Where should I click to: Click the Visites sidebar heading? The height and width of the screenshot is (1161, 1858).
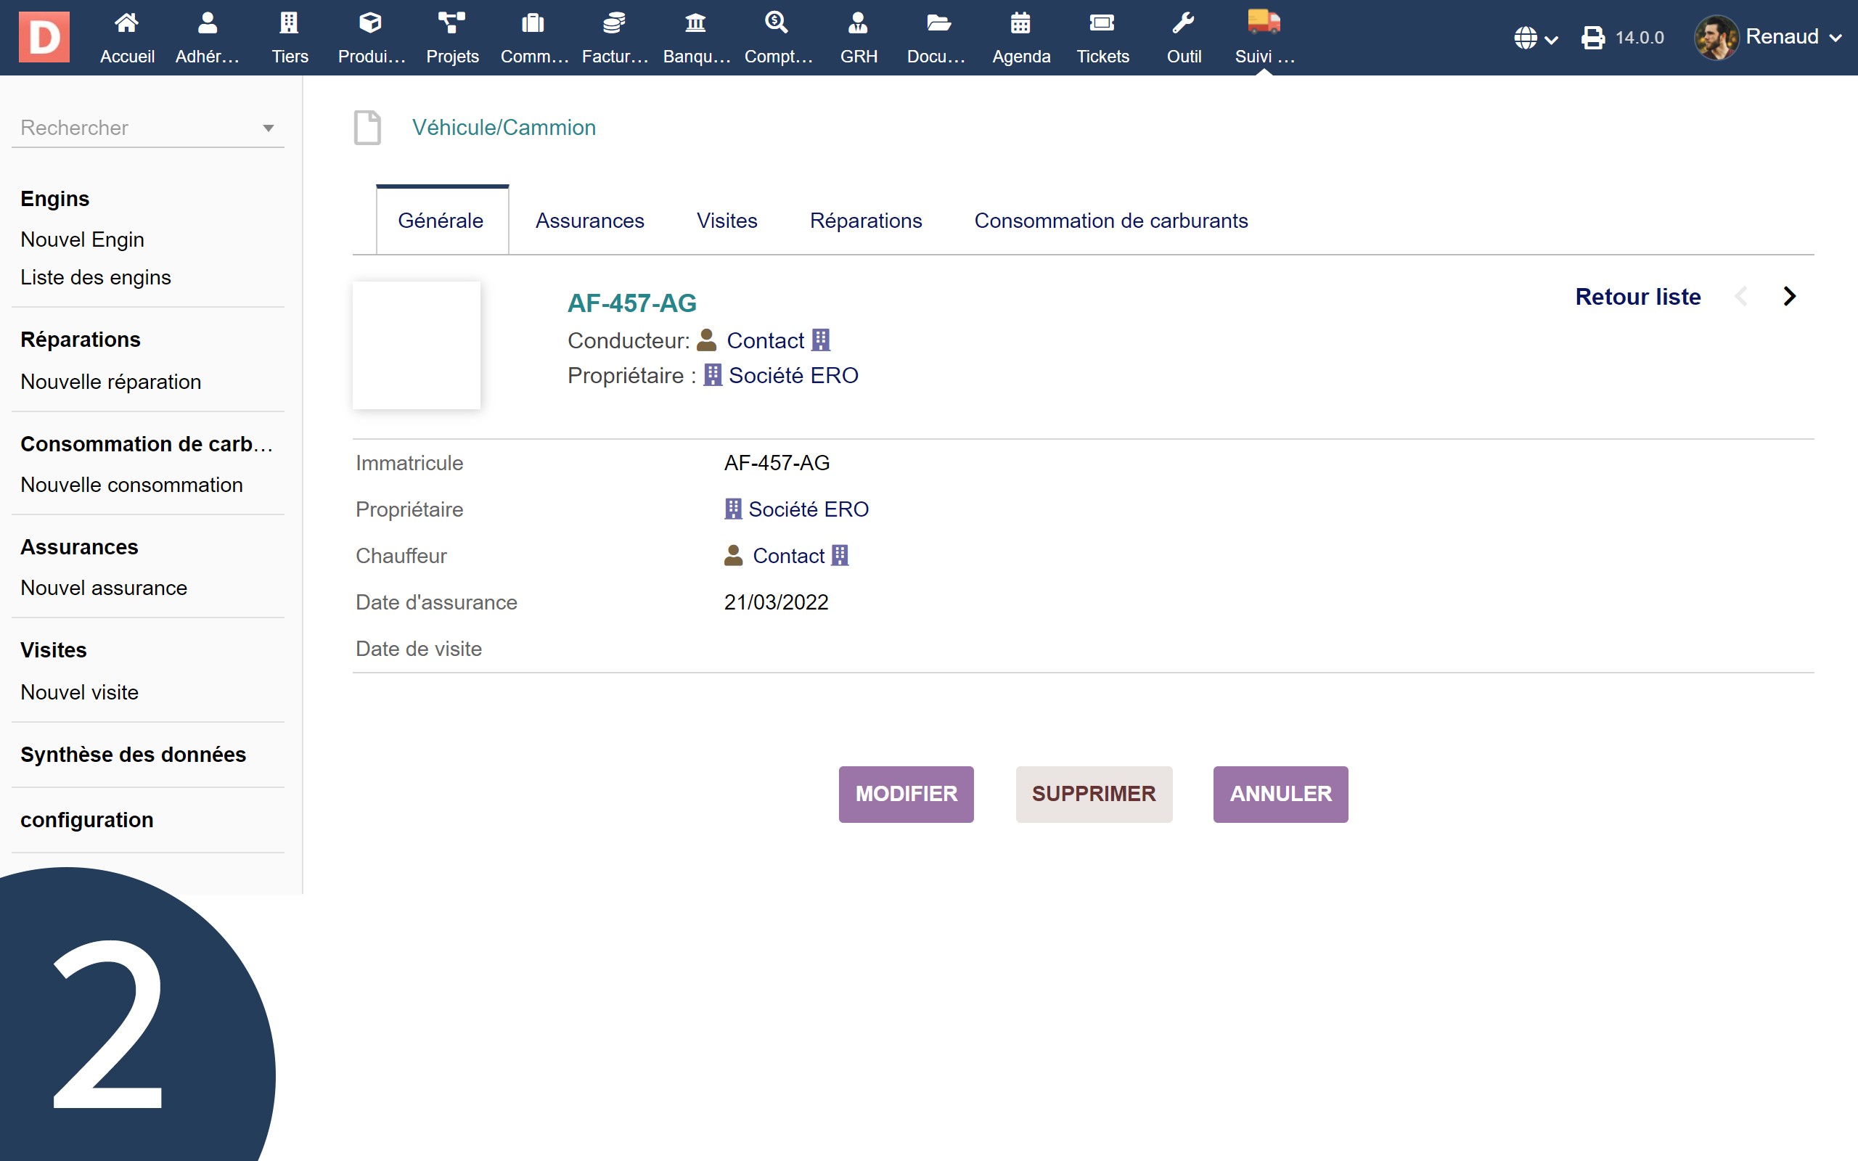click(x=54, y=649)
